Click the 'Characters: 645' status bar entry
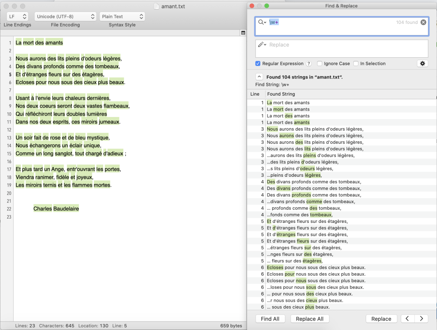Viewport: 437px width, 330px height. pos(57,326)
